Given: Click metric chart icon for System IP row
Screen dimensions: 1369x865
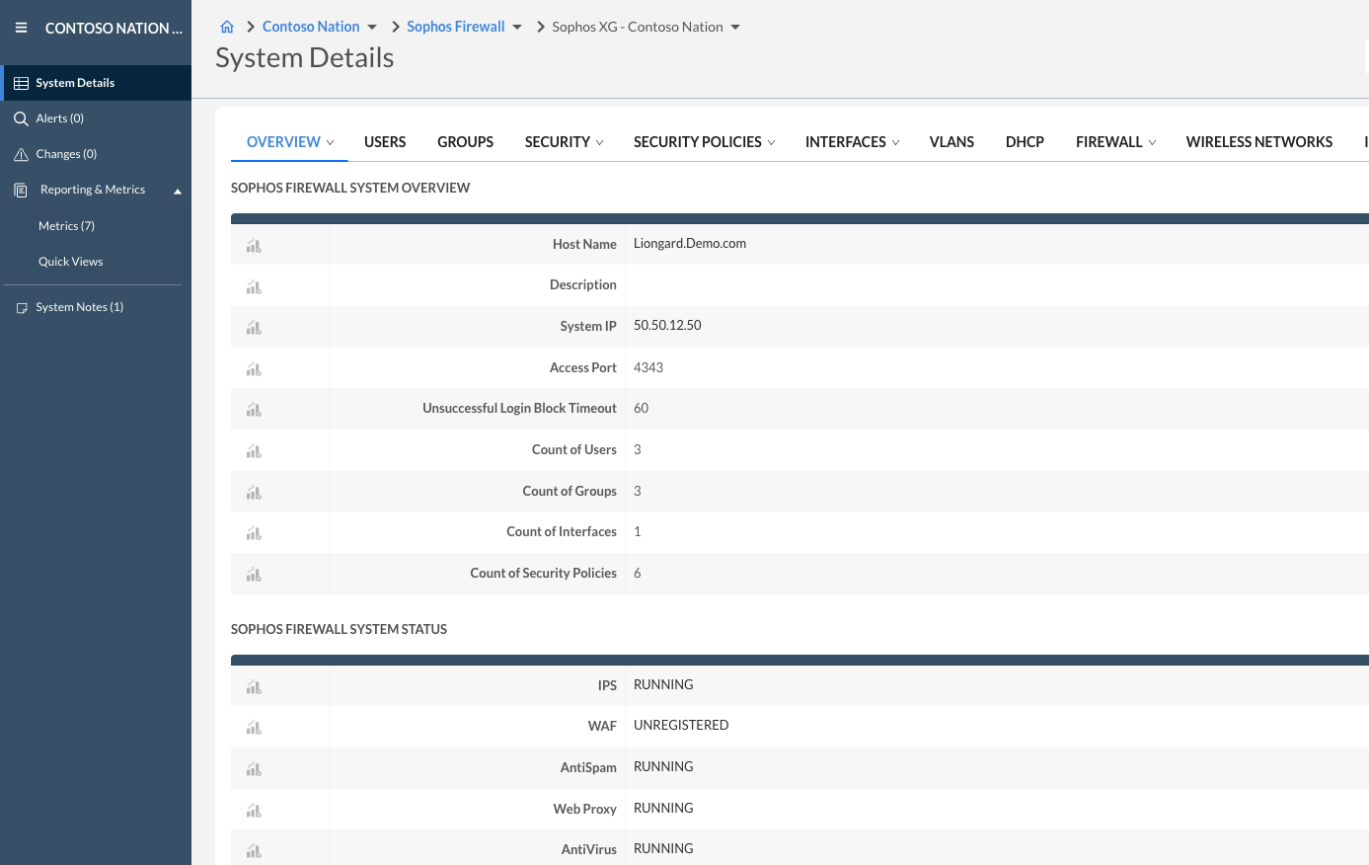Looking at the screenshot, I should pyautogui.click(x=254, y=328).
